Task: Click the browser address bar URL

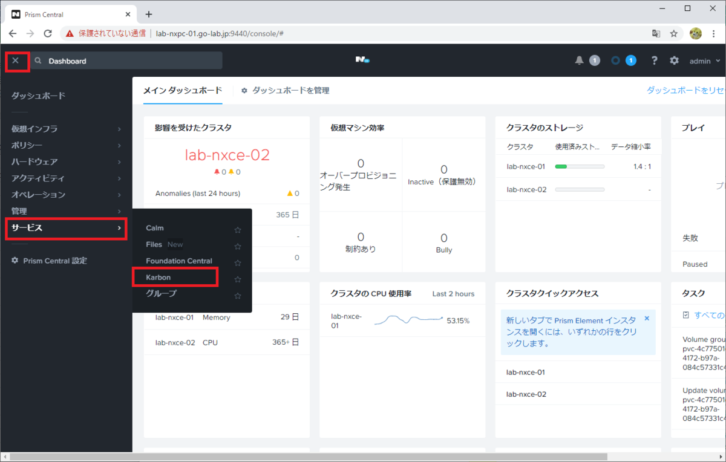Action: click(220, 33)
